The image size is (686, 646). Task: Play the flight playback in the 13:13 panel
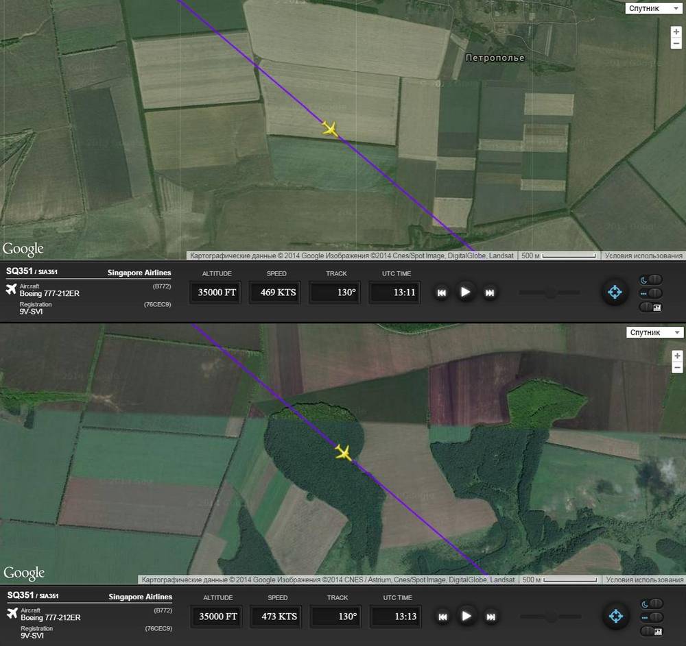click(x=466, y=616)
